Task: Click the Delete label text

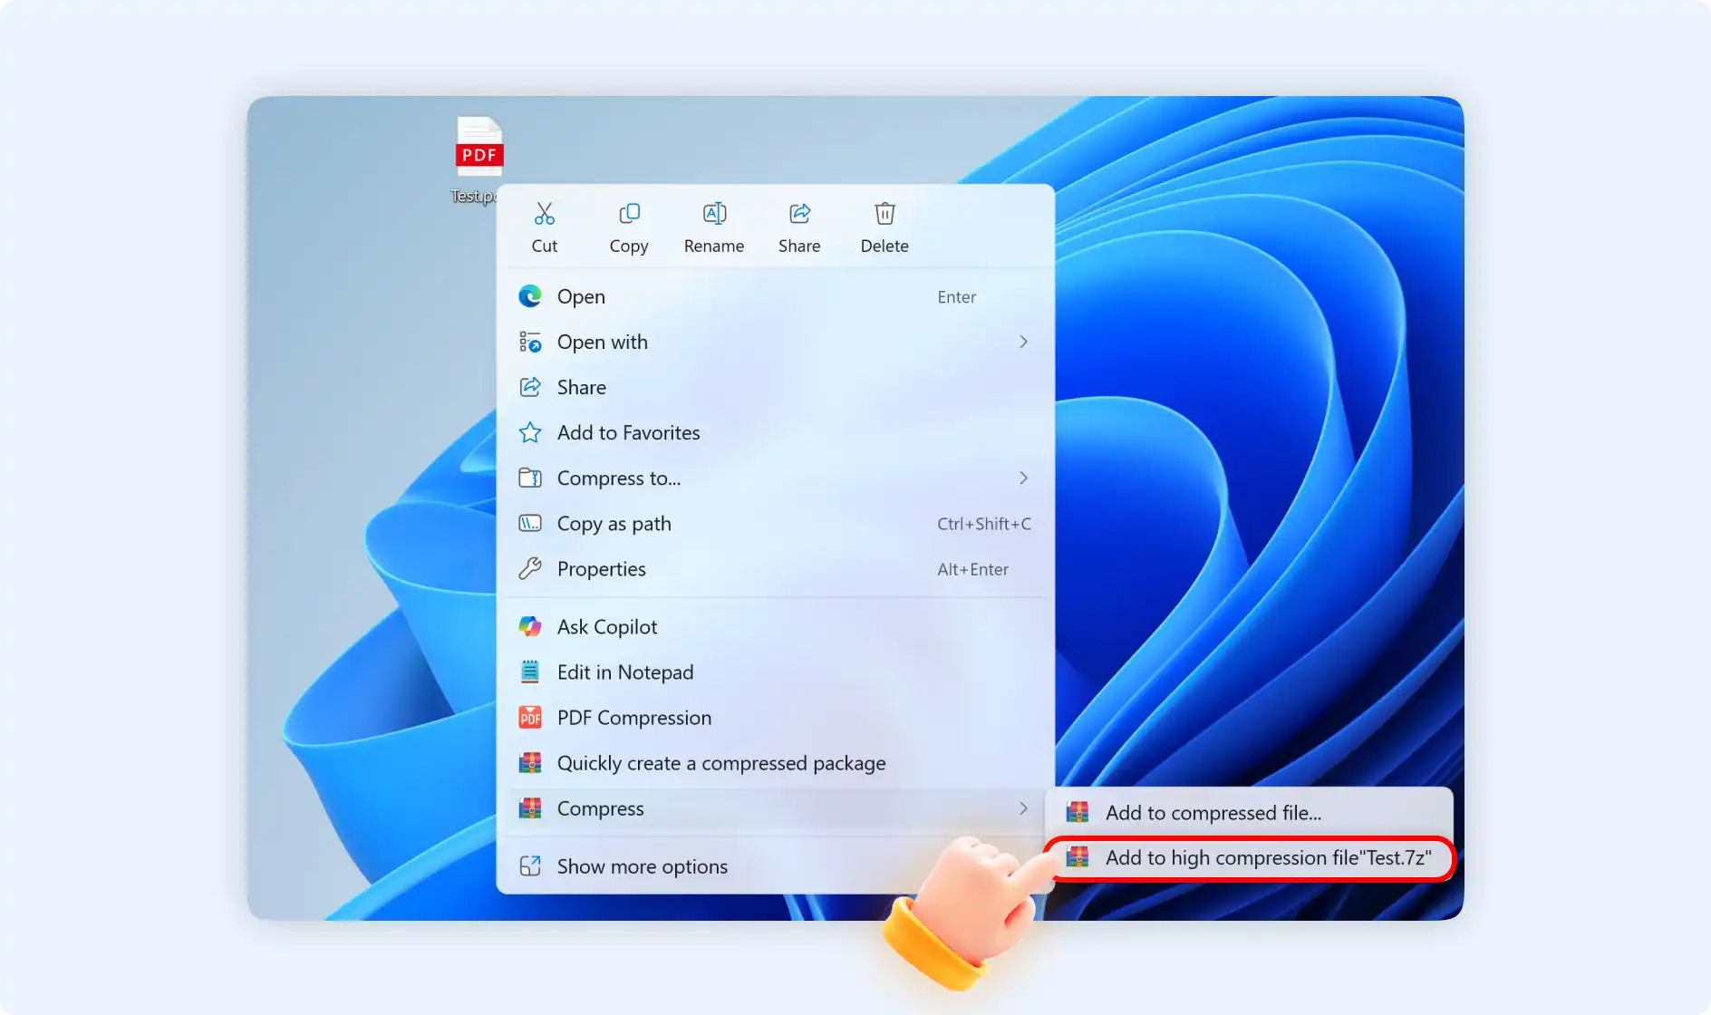Action: [884, 246]
